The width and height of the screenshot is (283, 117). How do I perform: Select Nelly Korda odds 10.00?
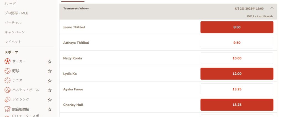pos(237,58)
